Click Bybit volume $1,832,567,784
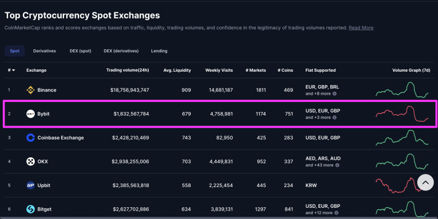 point(131,114)
